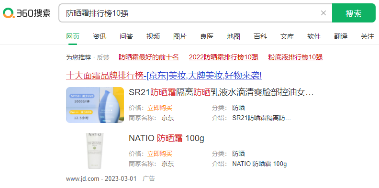Click the SR21 分类 value 防晒
379x188 pixels.
[239, 108]
